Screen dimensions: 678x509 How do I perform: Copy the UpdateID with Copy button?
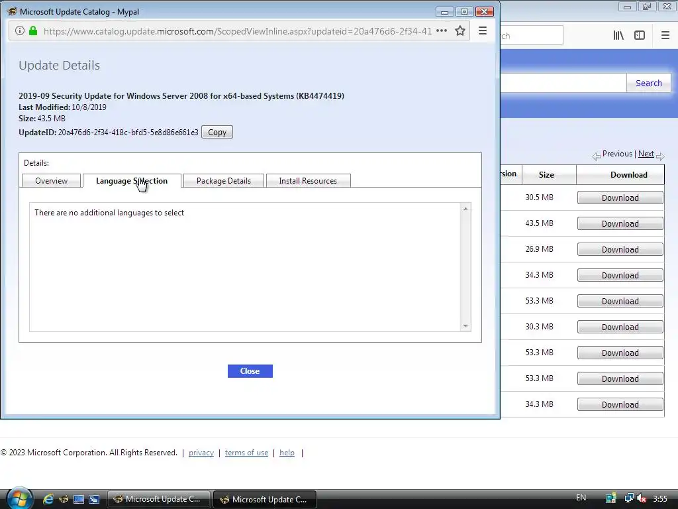pyautogui.click(x=217, y=133)
